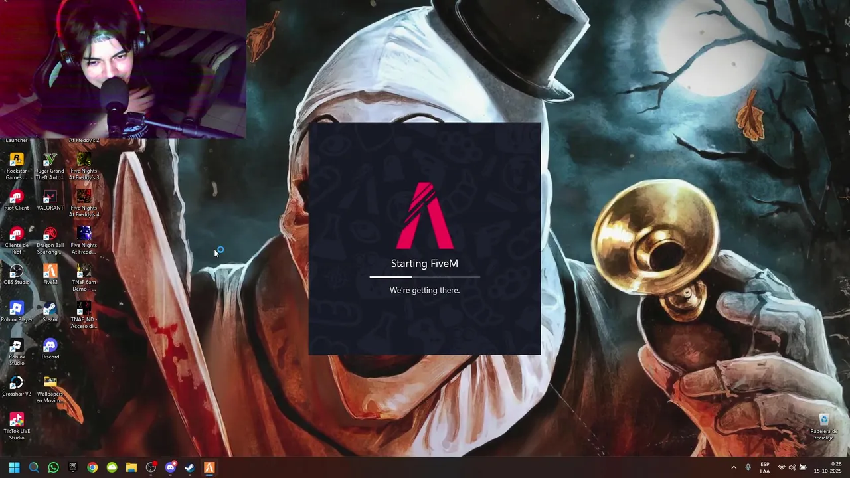The width and height of the screenshot is (850, 478).
Task: Open Discord from the desktop icon
Action: click(x=50, y=349)
